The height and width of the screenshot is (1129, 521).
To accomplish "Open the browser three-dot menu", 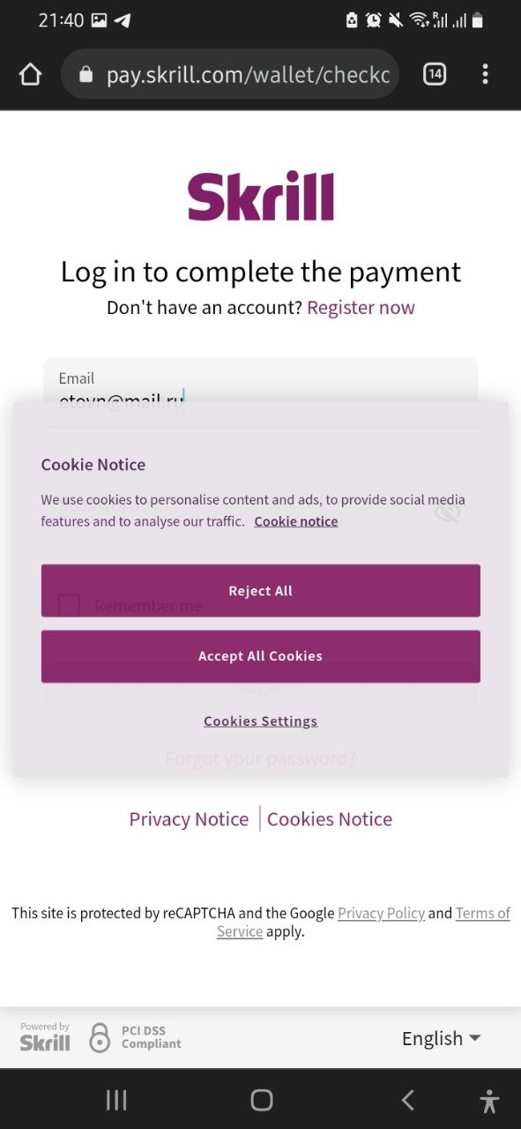I will coord(485,75).
